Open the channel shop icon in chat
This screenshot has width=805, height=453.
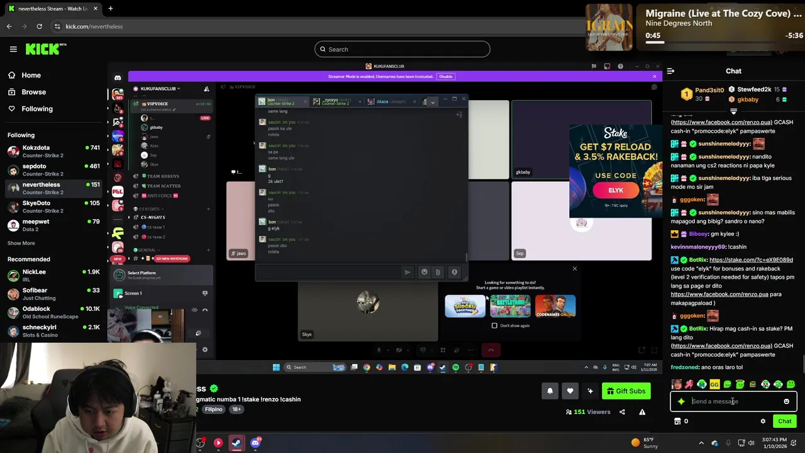point(677,422)
